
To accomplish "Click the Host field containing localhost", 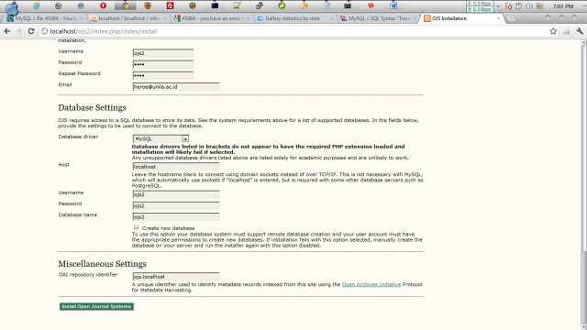I will 176,167.
